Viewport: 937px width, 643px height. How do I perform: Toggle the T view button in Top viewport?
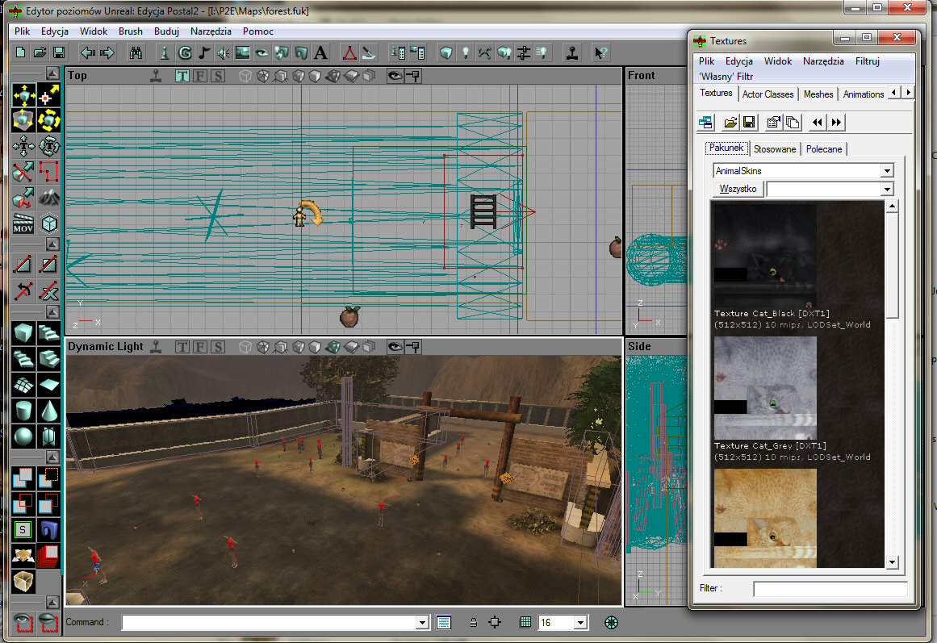point(182,76)
